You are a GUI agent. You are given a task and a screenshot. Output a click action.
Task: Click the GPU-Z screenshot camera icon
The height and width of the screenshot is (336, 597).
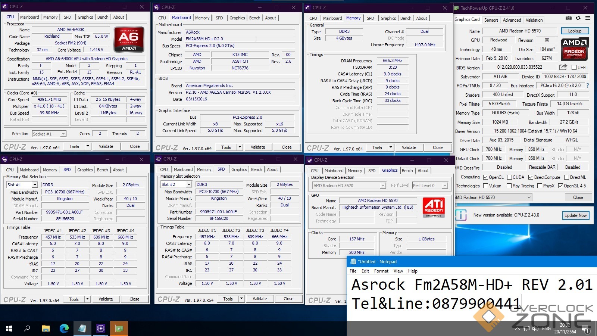click(568, 18)
